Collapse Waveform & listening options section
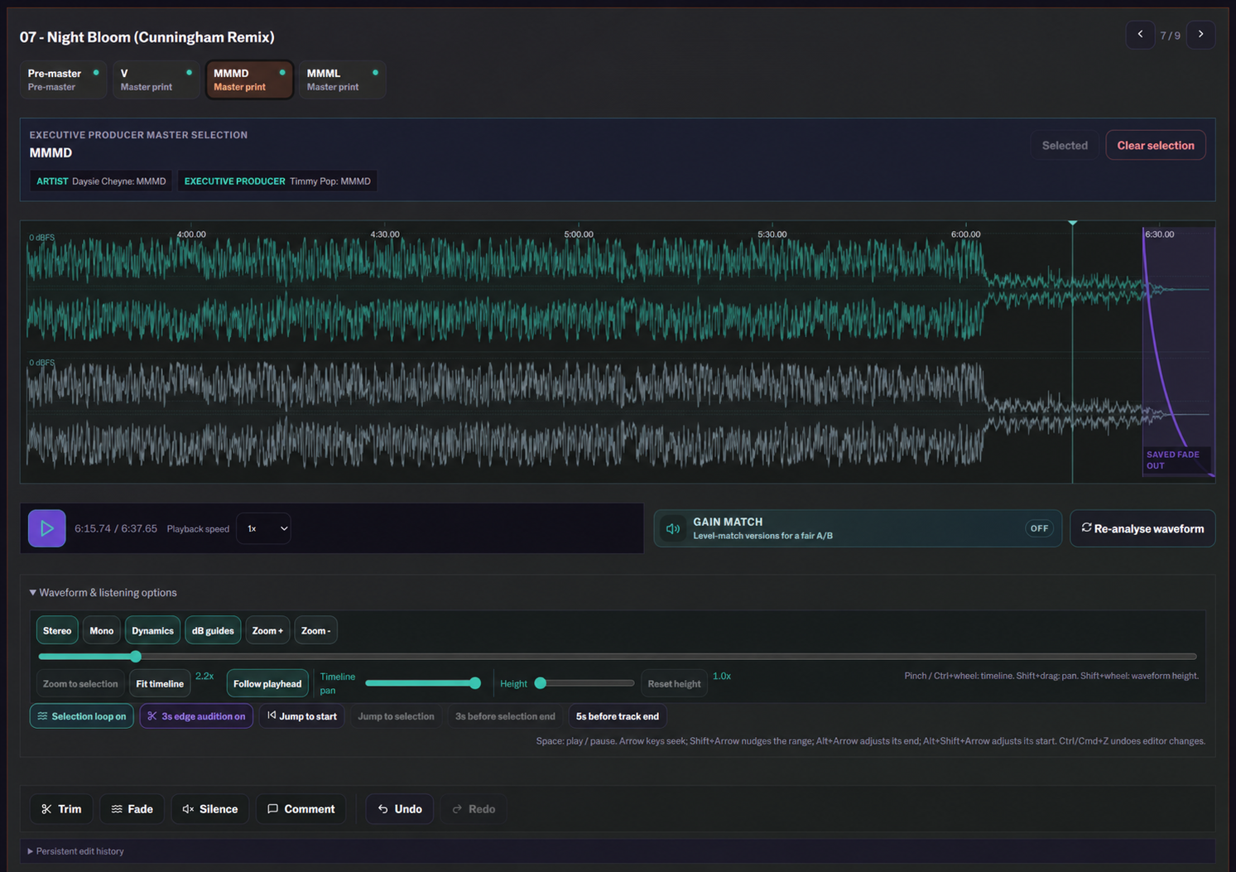 click(x=103, y=593)
